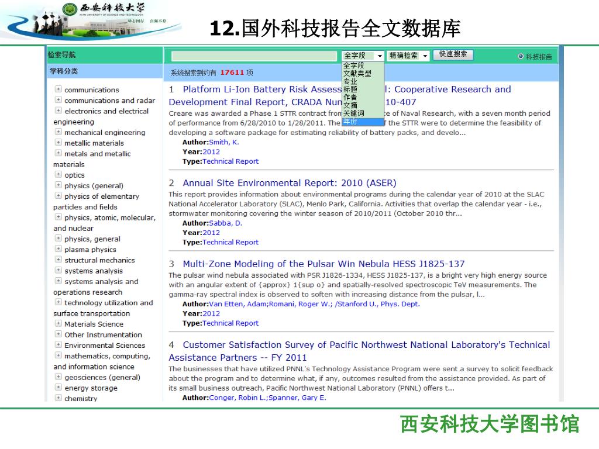Choose 文摘 in the field list

coord(363,105)
